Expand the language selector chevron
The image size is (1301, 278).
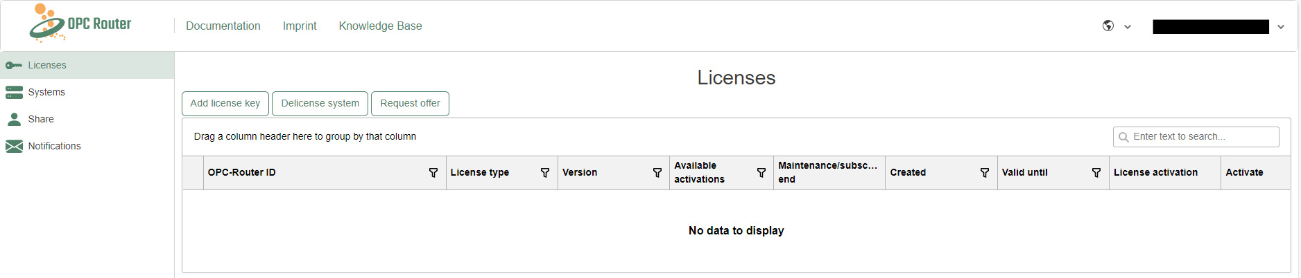pyautogui.click(x=1128, y=27)
